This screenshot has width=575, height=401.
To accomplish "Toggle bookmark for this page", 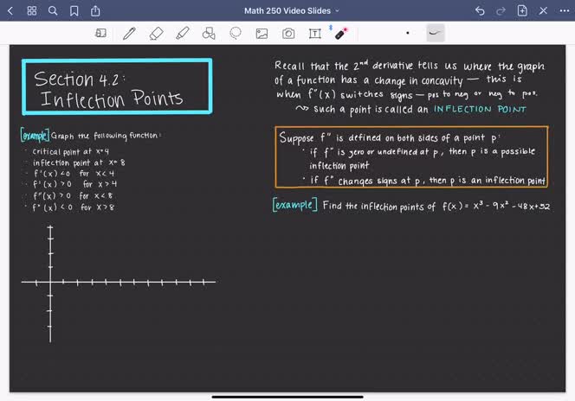I will coord(74,11).
